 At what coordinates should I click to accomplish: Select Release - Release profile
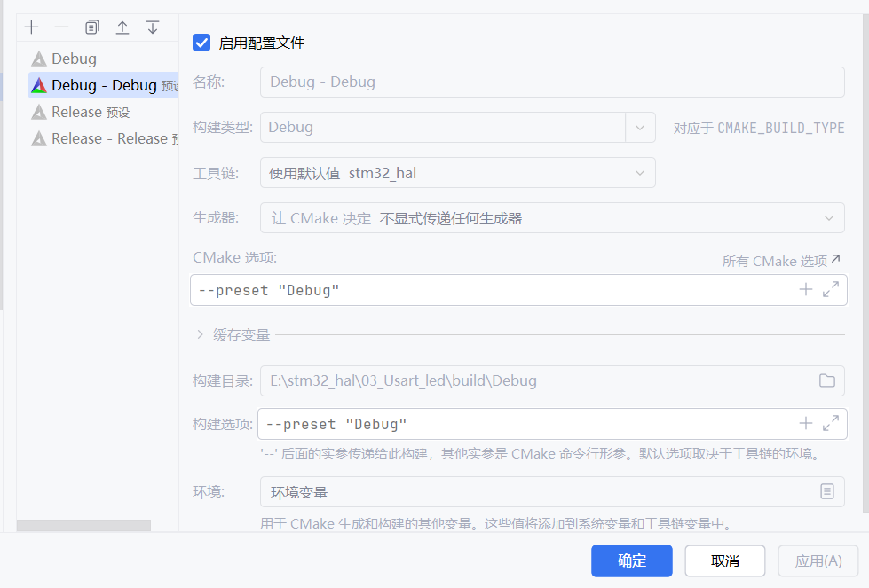click(103, 138)
